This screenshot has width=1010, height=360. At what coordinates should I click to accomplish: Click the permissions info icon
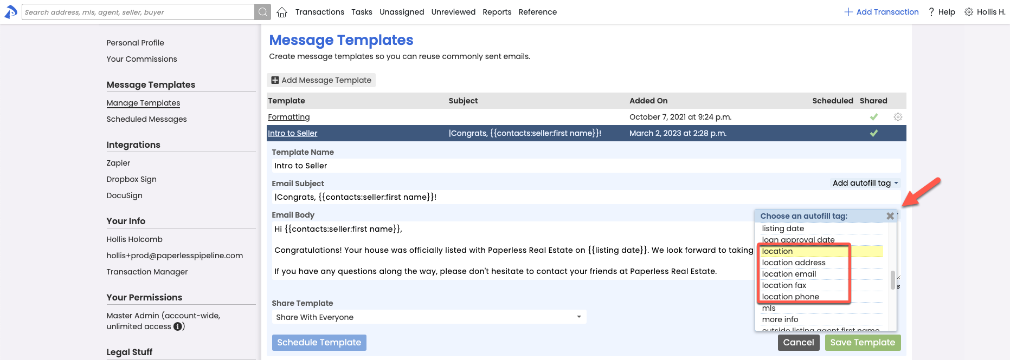[178, 326]
